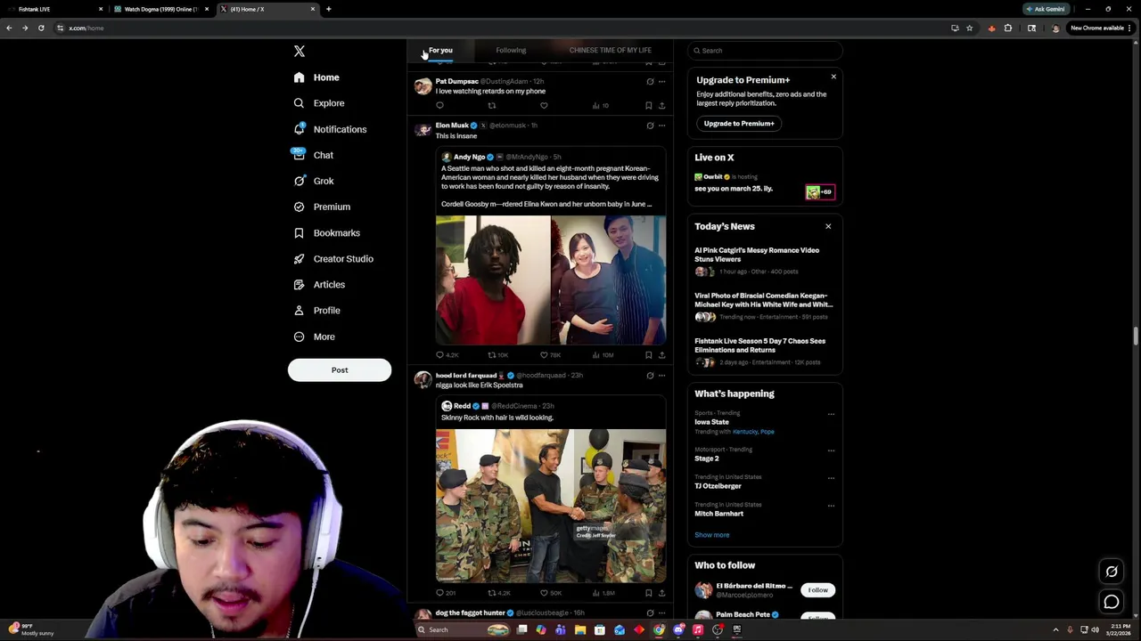Viewport: 1141px width, 641px height.
Task: Open more options on Pat Dumpsac's post
Action: coord(661,82)
